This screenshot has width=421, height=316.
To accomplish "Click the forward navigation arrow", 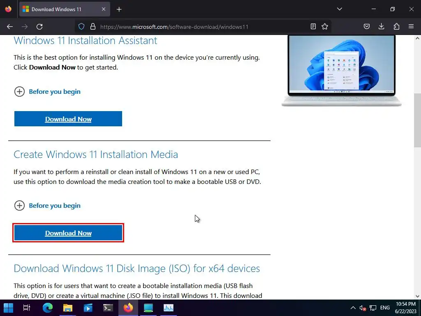I will pos(25,27).
